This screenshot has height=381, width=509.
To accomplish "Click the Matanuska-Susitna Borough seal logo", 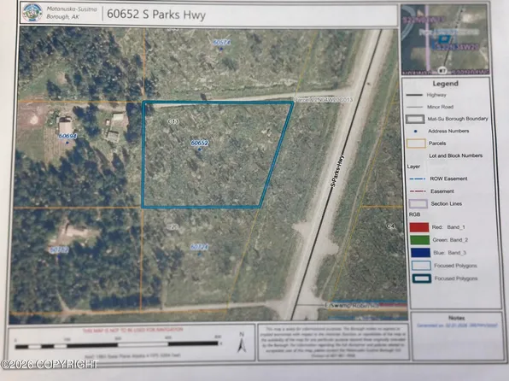I will point(32,13).
